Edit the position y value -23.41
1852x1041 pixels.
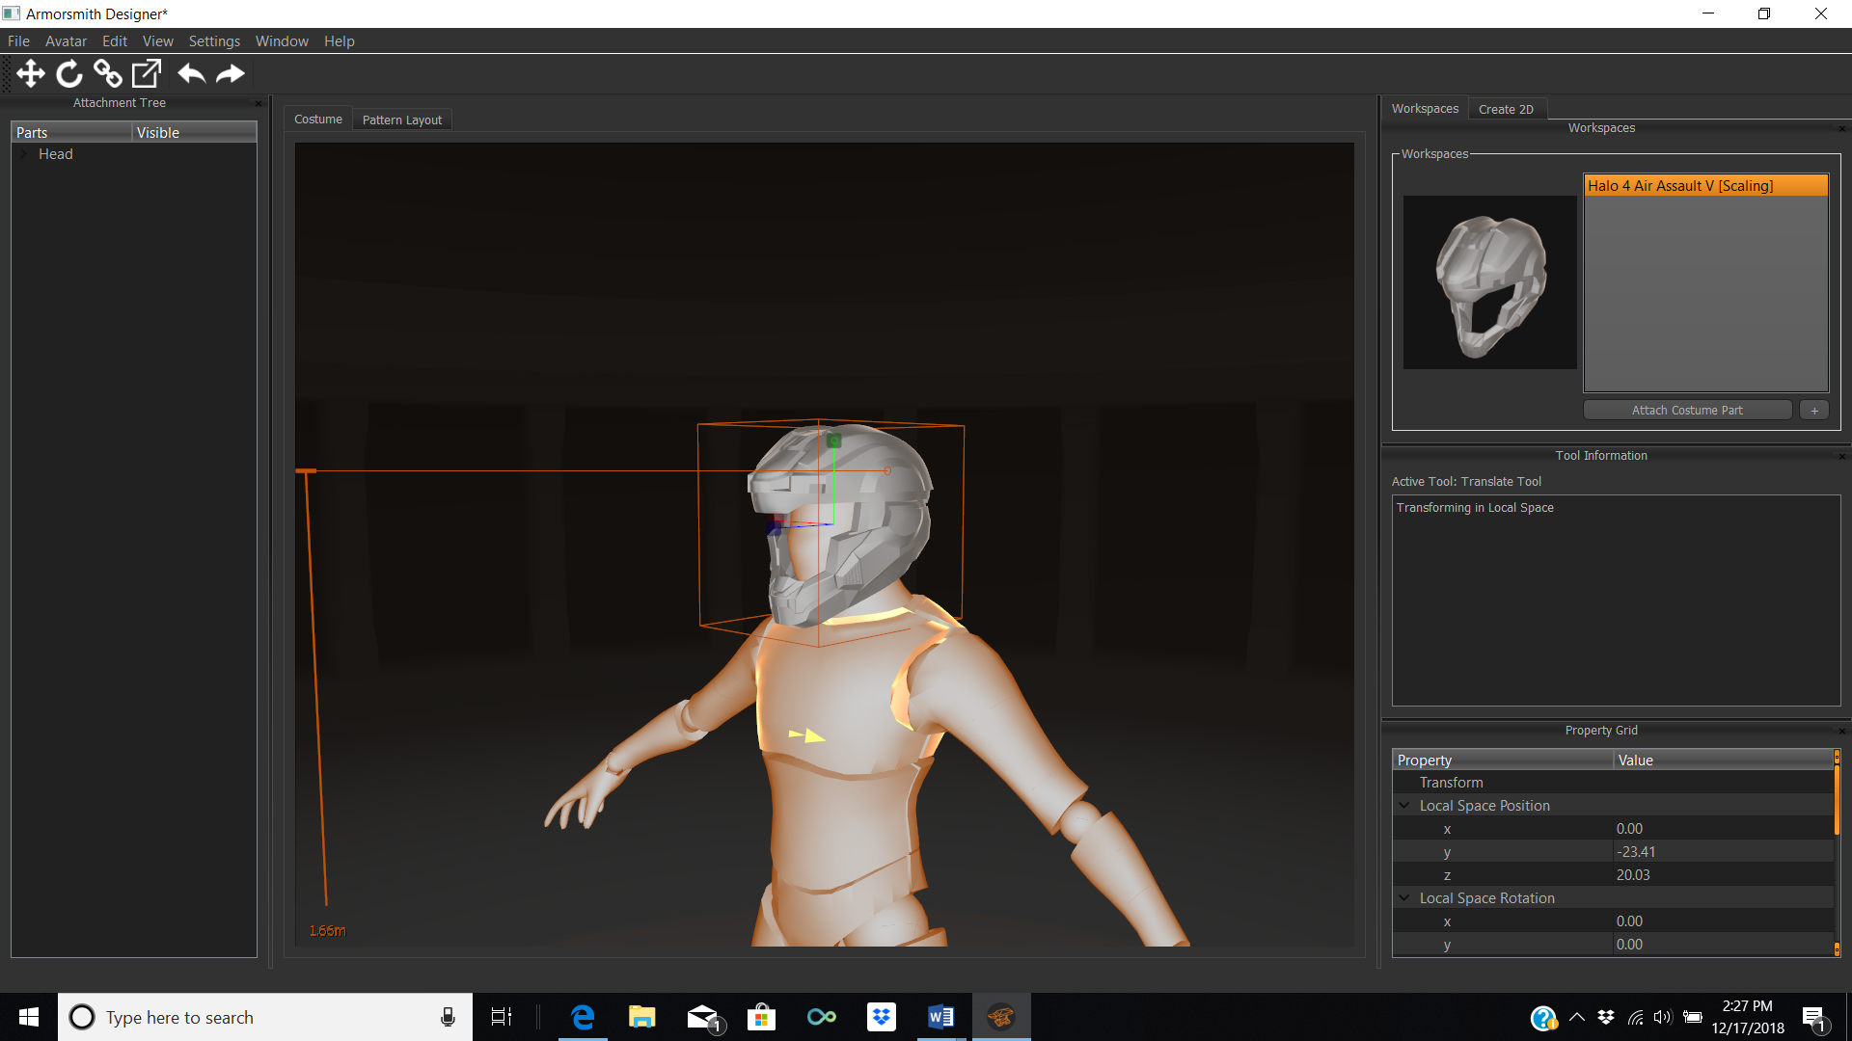point(1723,852)
